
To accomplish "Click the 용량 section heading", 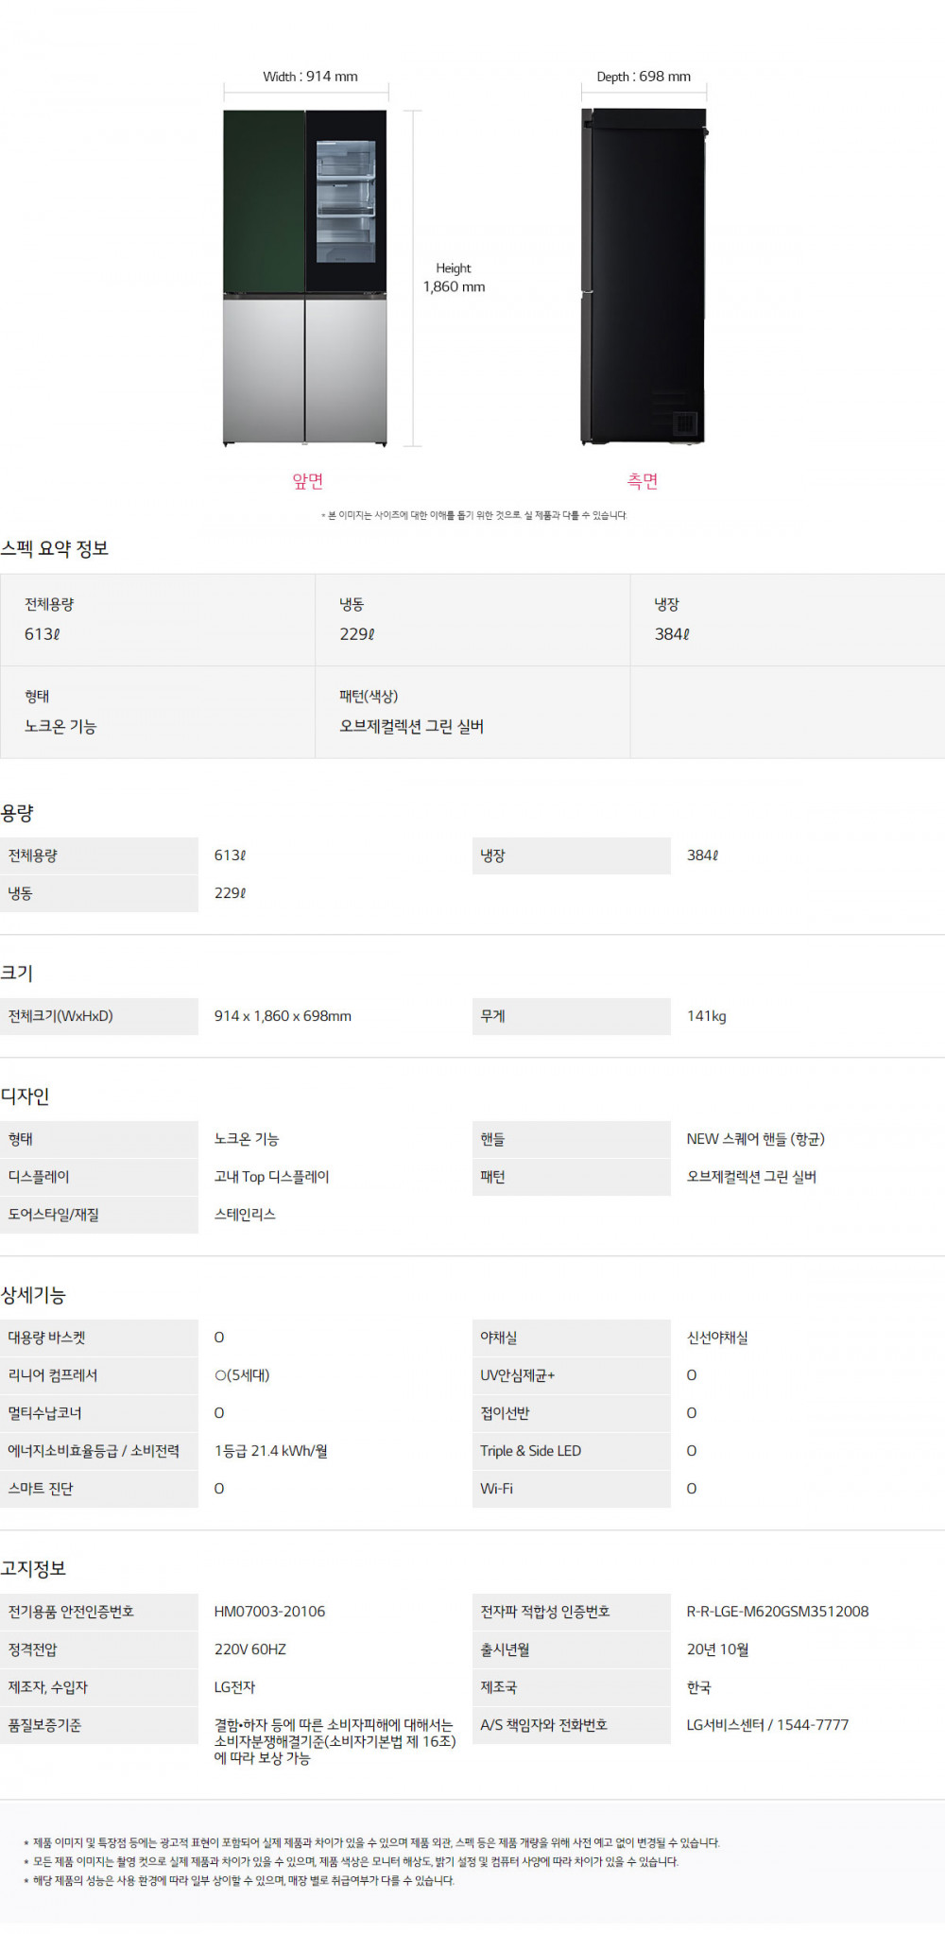I will (17, 813).
